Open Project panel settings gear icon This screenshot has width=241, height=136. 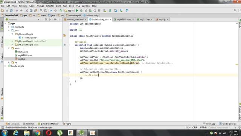pos(55,19)
